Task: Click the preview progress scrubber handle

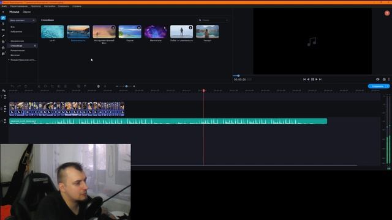Action: [238, 76]
